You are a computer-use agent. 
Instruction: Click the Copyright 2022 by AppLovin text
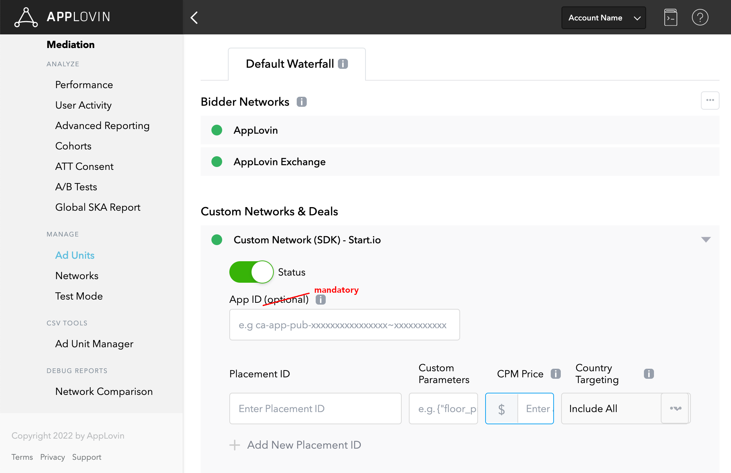68,436
